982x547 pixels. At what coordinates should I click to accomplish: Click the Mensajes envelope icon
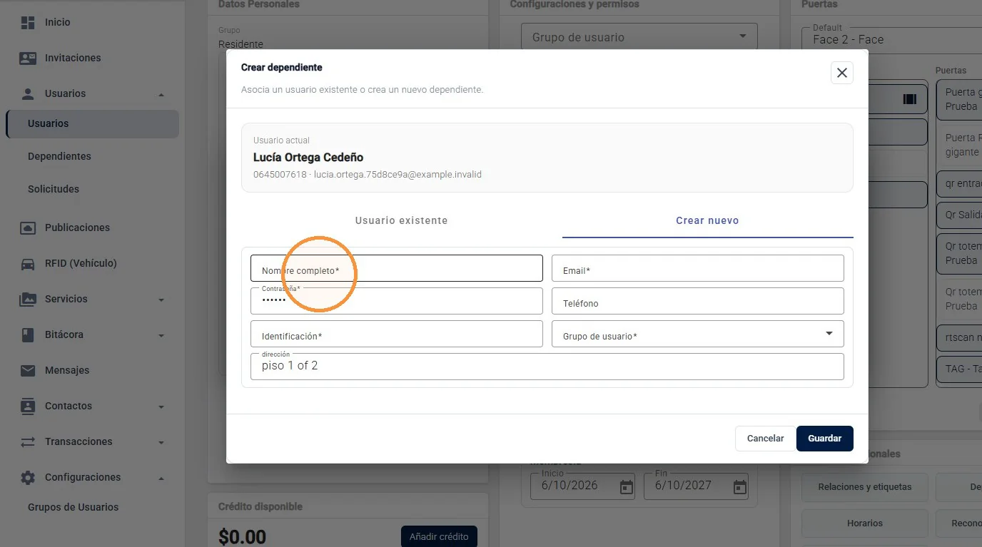coord(28,370)
